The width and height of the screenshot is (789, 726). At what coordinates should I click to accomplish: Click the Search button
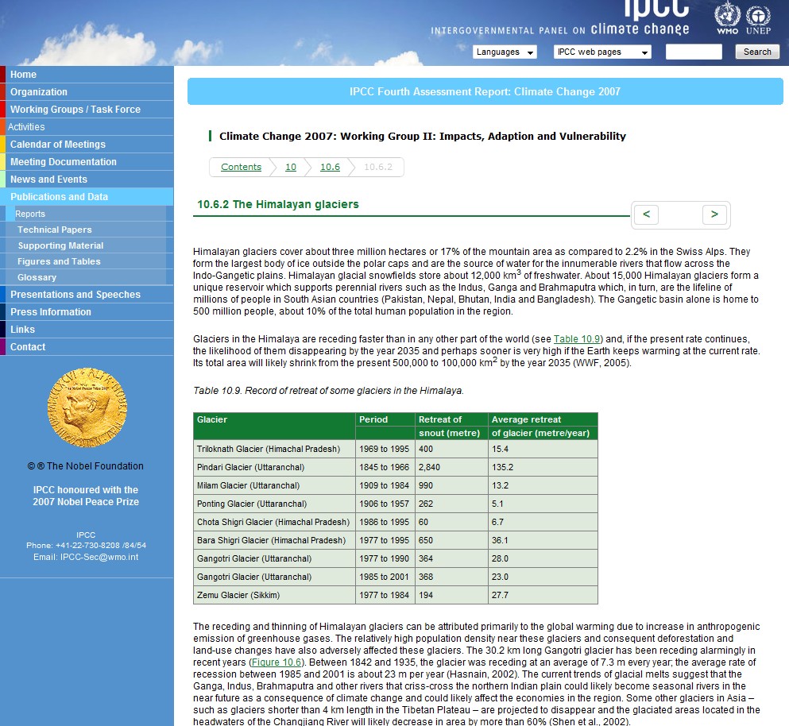pos(756,52)
